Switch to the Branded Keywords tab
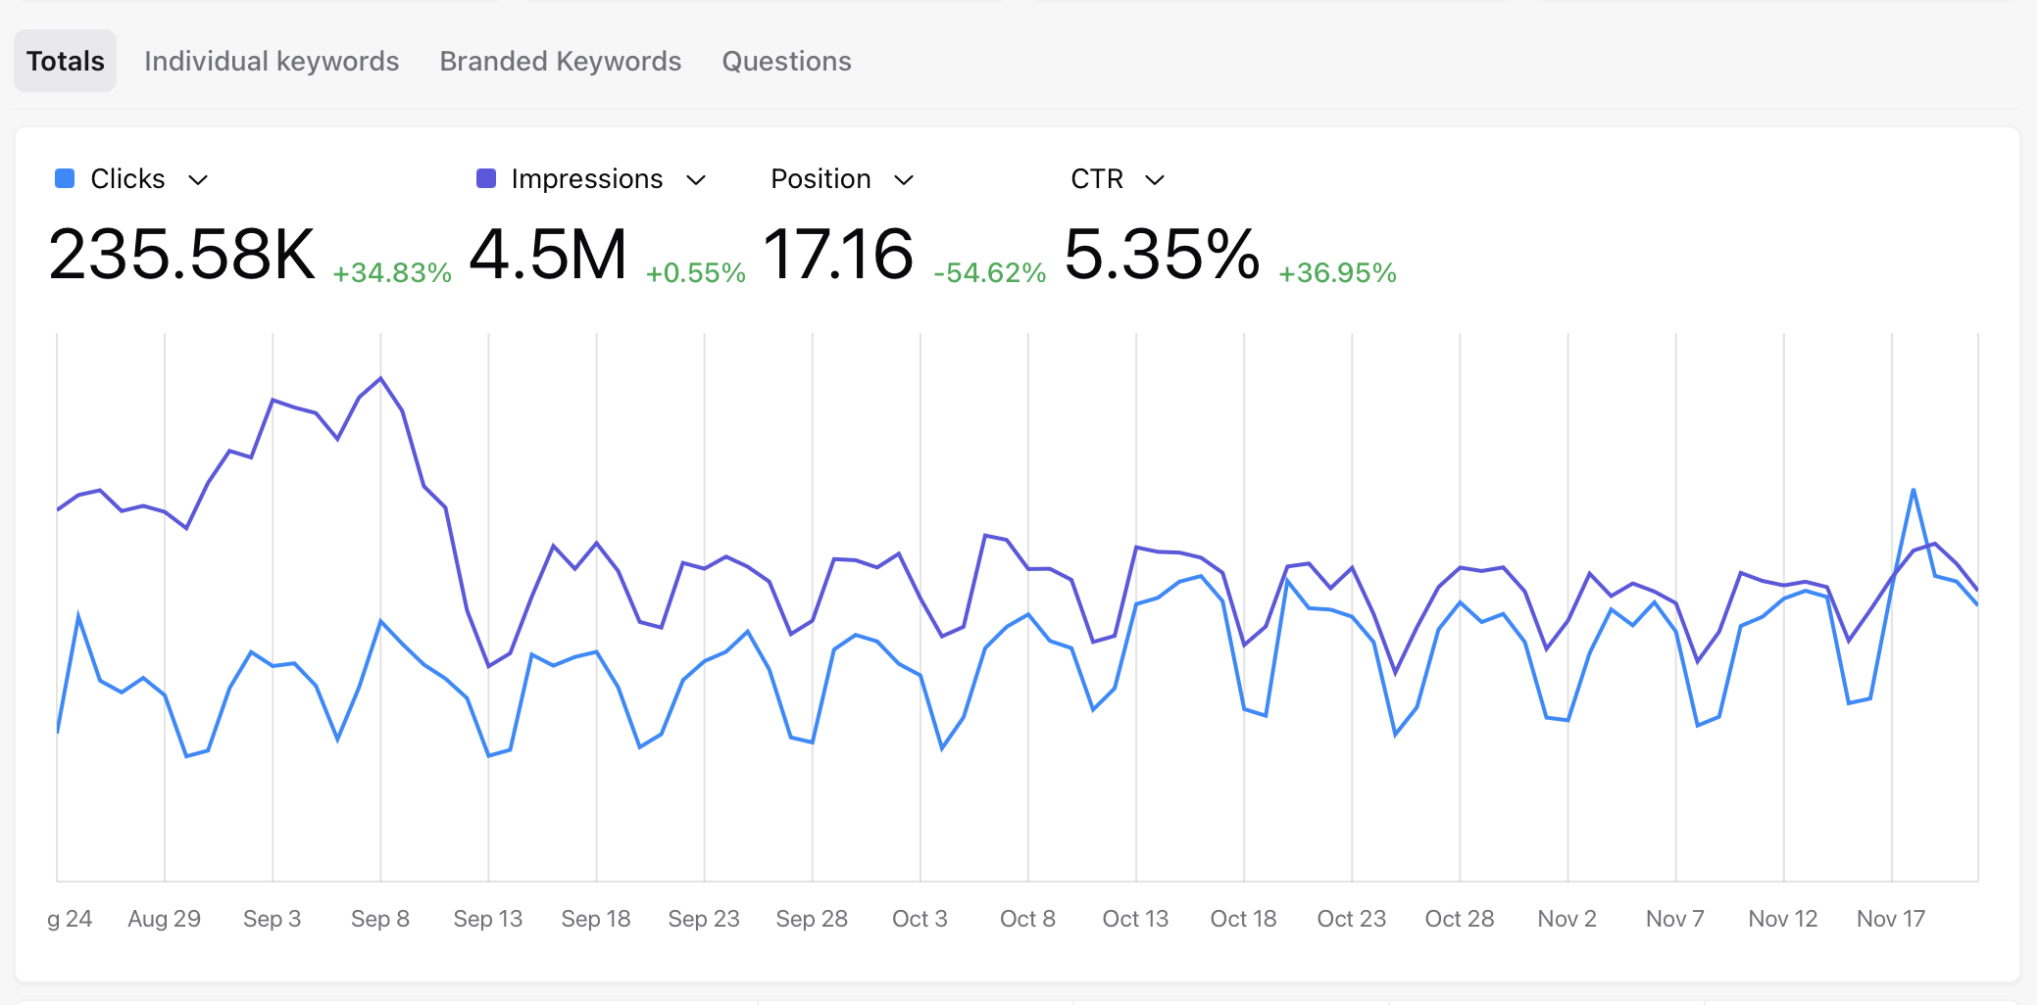Viewport: 2039px width, 1005px height. (560, 61)
